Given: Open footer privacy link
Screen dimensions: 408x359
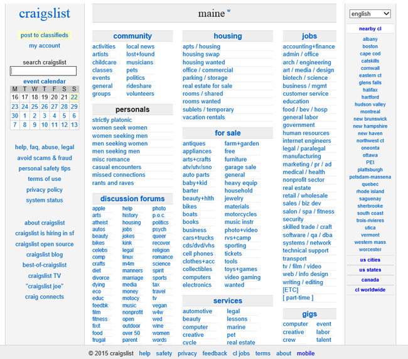Looking at the screenshot, I should pos(187,353).
